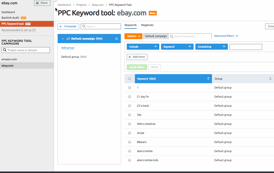Toggle the select-all keywords checkbox
274x173 pixels.
pyautogui.click(x=130, y=79)
